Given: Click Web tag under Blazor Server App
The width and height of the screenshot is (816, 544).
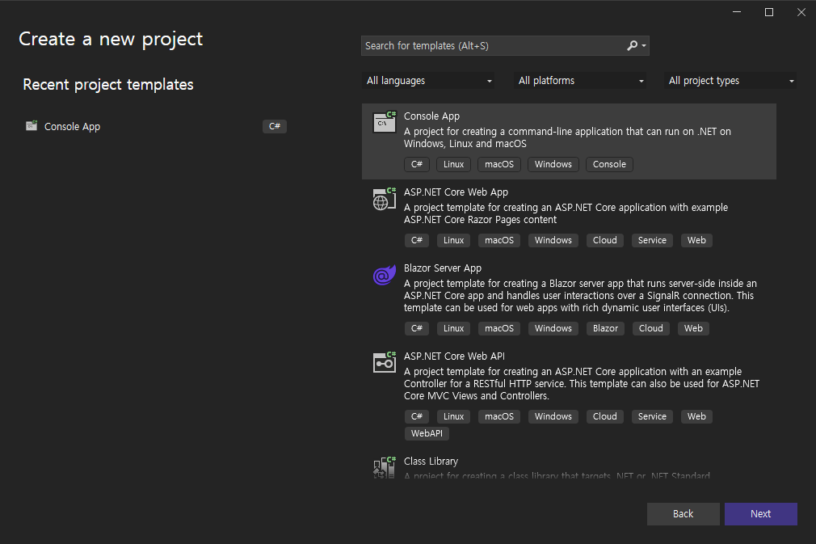Looking at the screenshot, I should 693,328.
